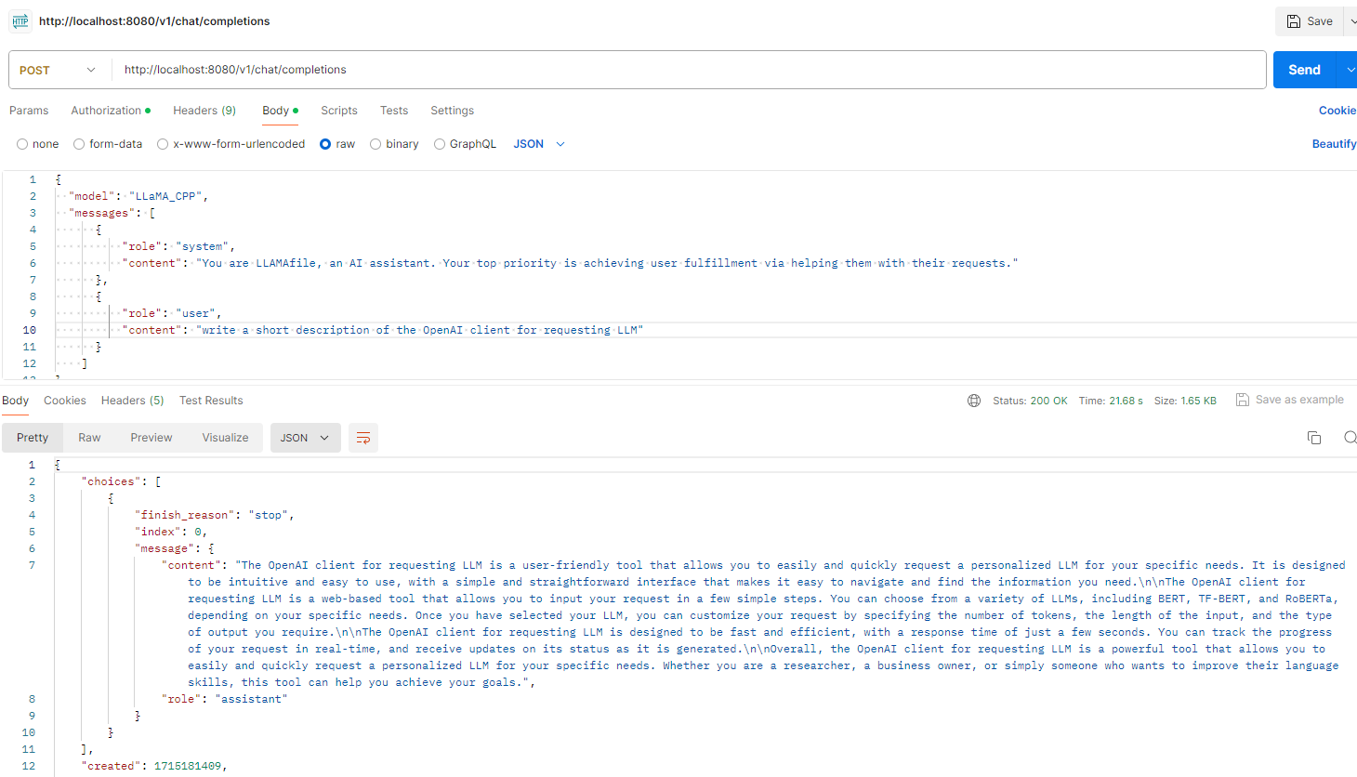This screenshot has width=1357, height=777.
Task: Click the globe network icon near Status
Action: 974,401
